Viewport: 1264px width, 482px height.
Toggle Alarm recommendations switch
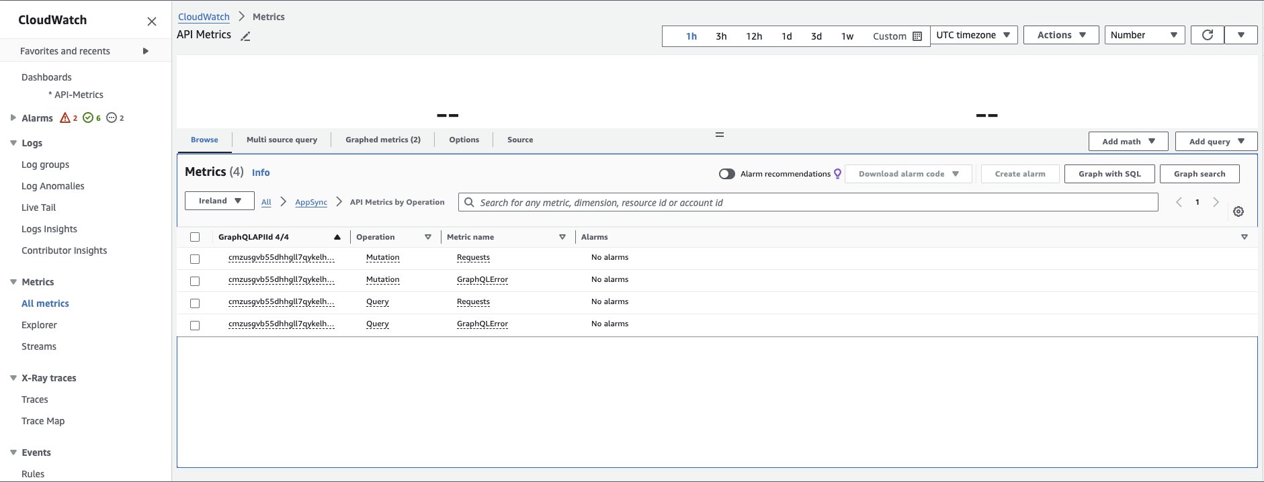726,174
